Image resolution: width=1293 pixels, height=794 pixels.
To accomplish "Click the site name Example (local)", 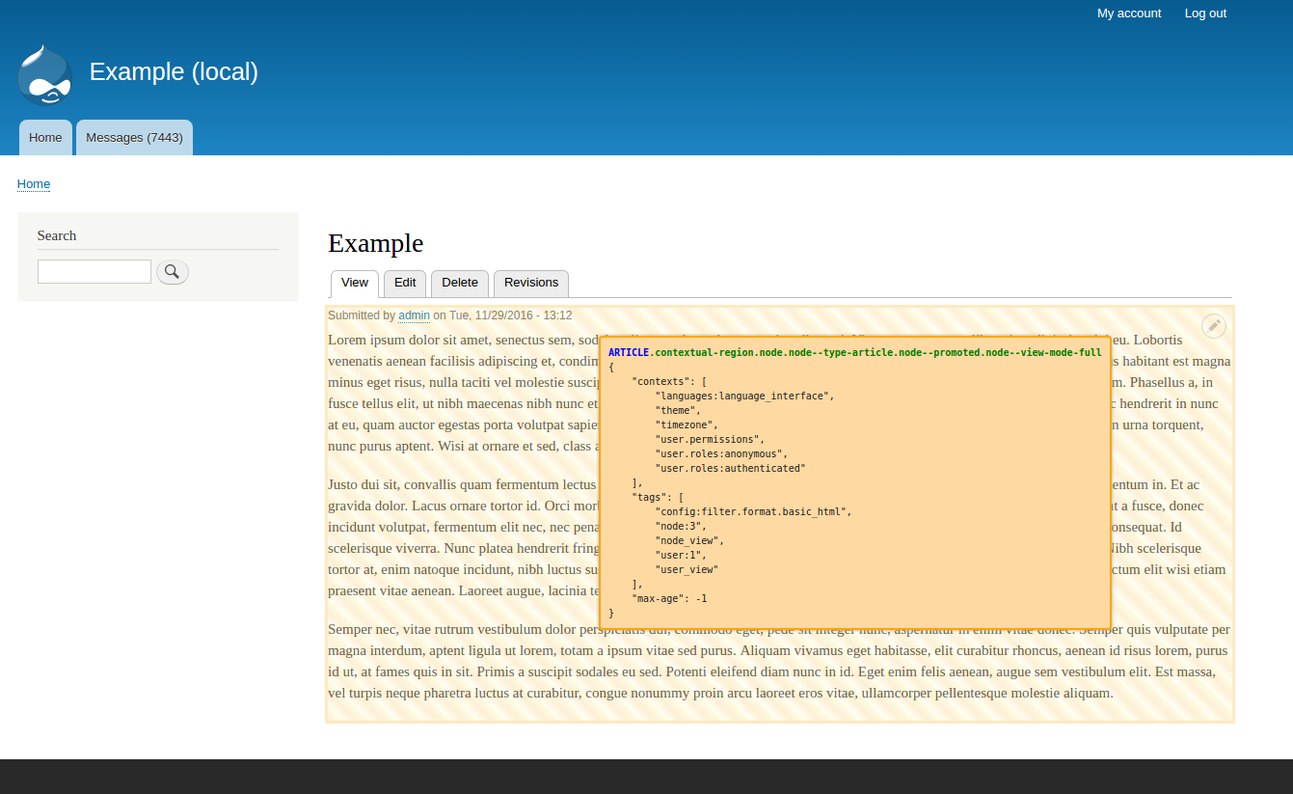I will 174,72.
